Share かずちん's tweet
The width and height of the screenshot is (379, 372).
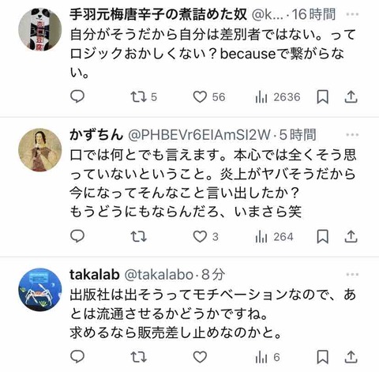click(351, 236)
